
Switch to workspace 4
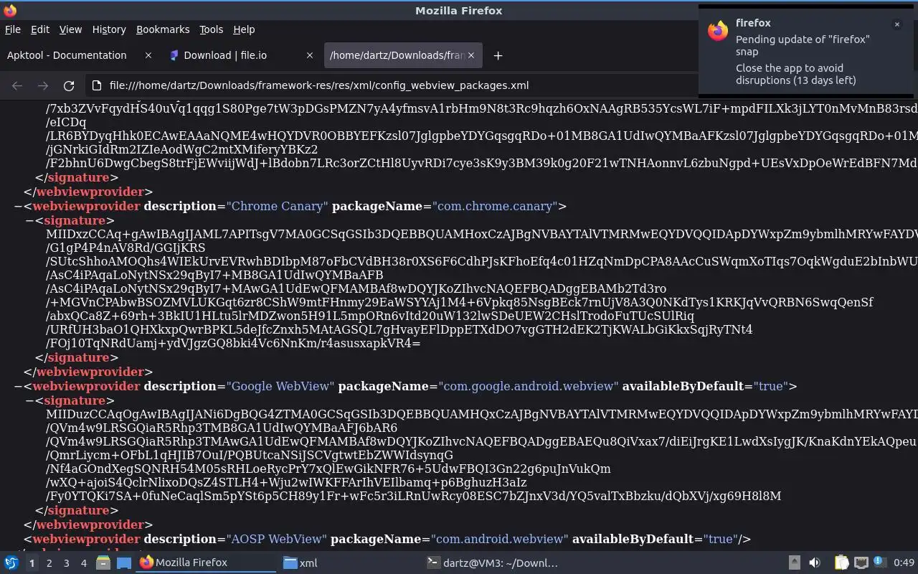[83, 563]
